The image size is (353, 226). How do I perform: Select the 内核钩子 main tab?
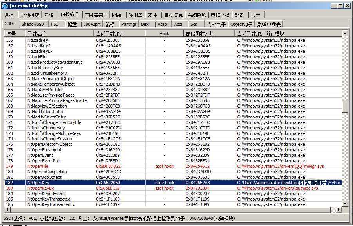pyautogui.click(x=70, y=14)
